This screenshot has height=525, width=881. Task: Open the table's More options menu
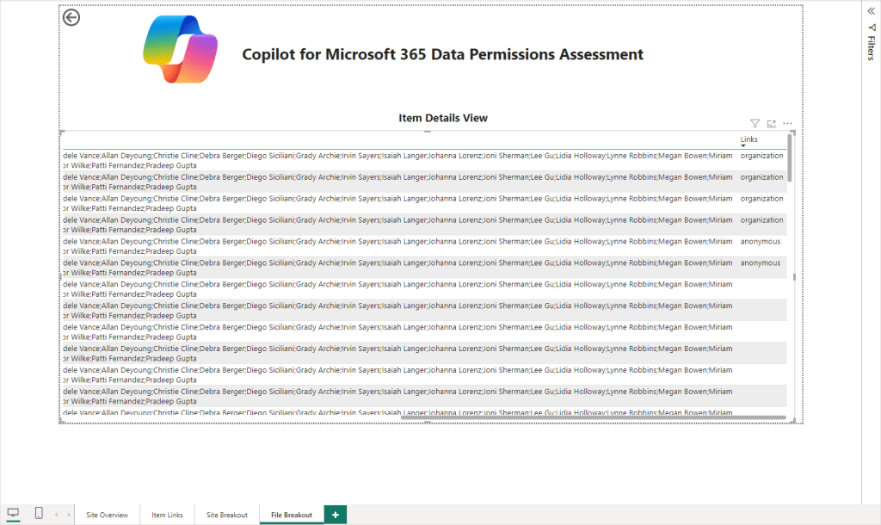coord(787,124)
